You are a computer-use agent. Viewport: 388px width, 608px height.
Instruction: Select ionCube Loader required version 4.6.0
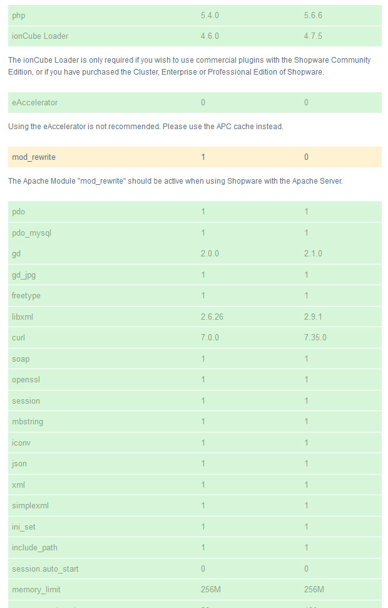210,36
